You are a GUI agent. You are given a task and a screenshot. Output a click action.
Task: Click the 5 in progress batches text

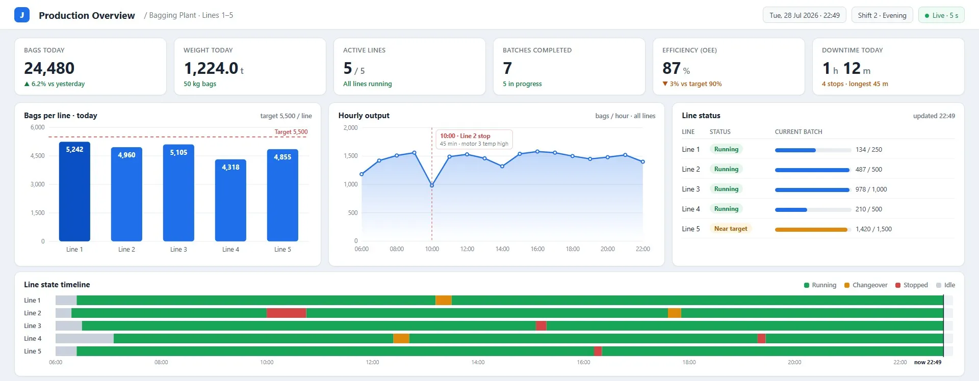point(522,84)
